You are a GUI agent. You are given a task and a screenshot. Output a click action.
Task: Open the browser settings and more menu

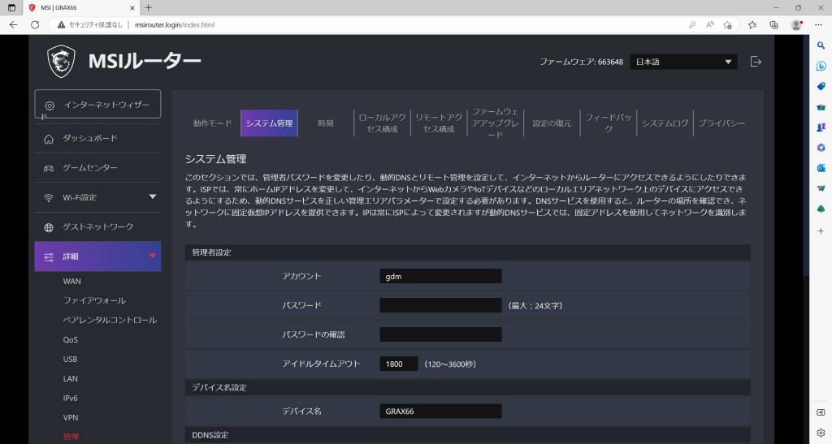(x=818, y=25)
